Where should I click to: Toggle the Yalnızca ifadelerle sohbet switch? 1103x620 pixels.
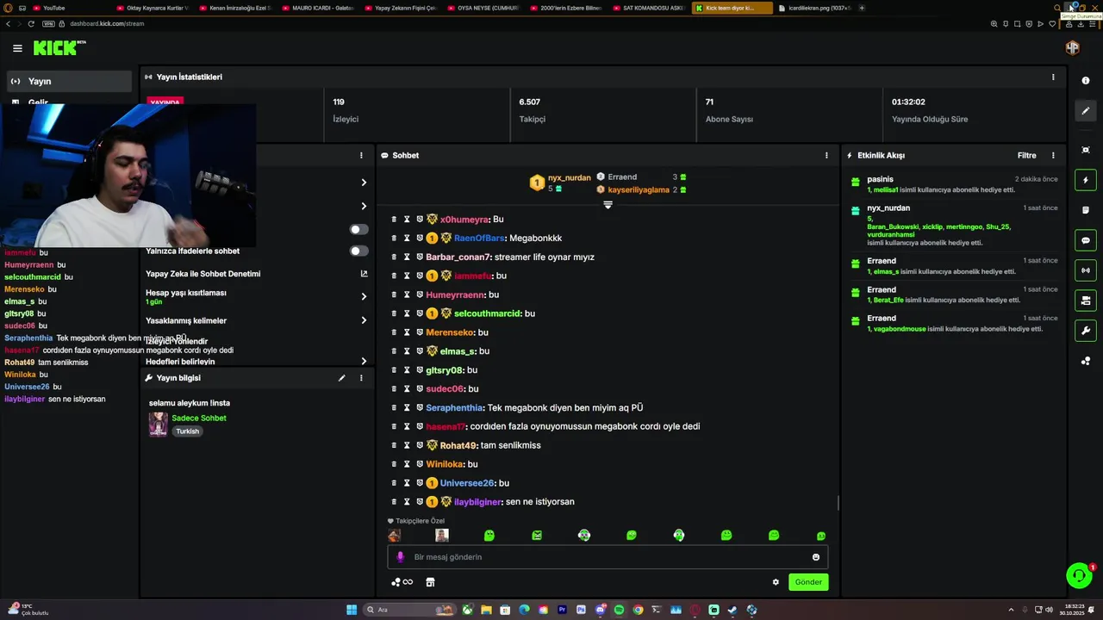click(x=358, y=251)
